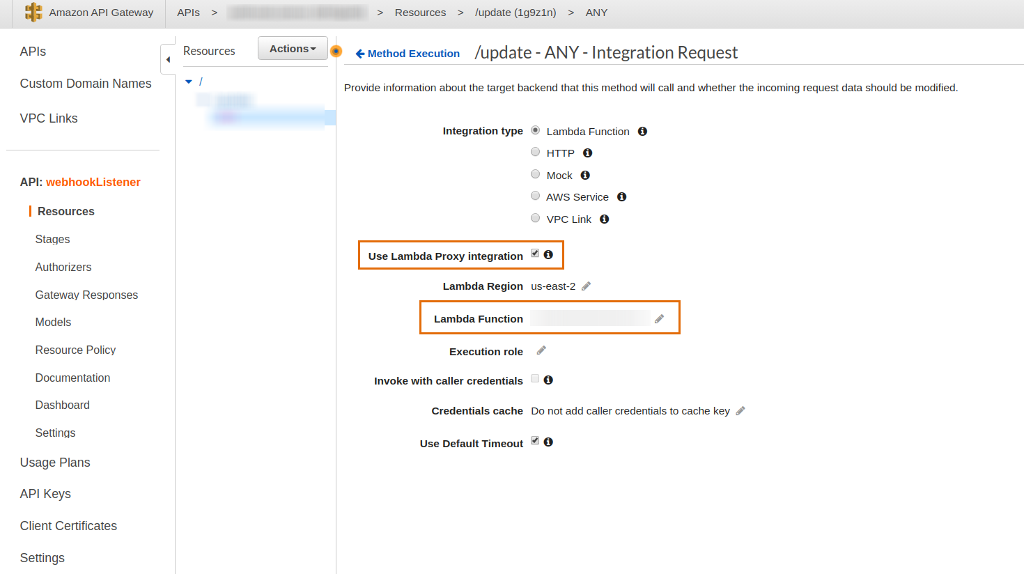Open Custom Domain Names
This screenshot has height=574, width=1024.
coord(86,84)
